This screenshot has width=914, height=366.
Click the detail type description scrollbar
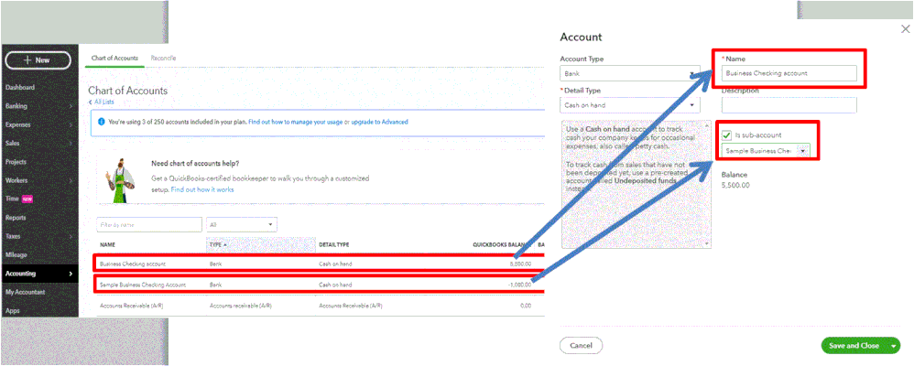pyautogui.click(x=708, y=184)
